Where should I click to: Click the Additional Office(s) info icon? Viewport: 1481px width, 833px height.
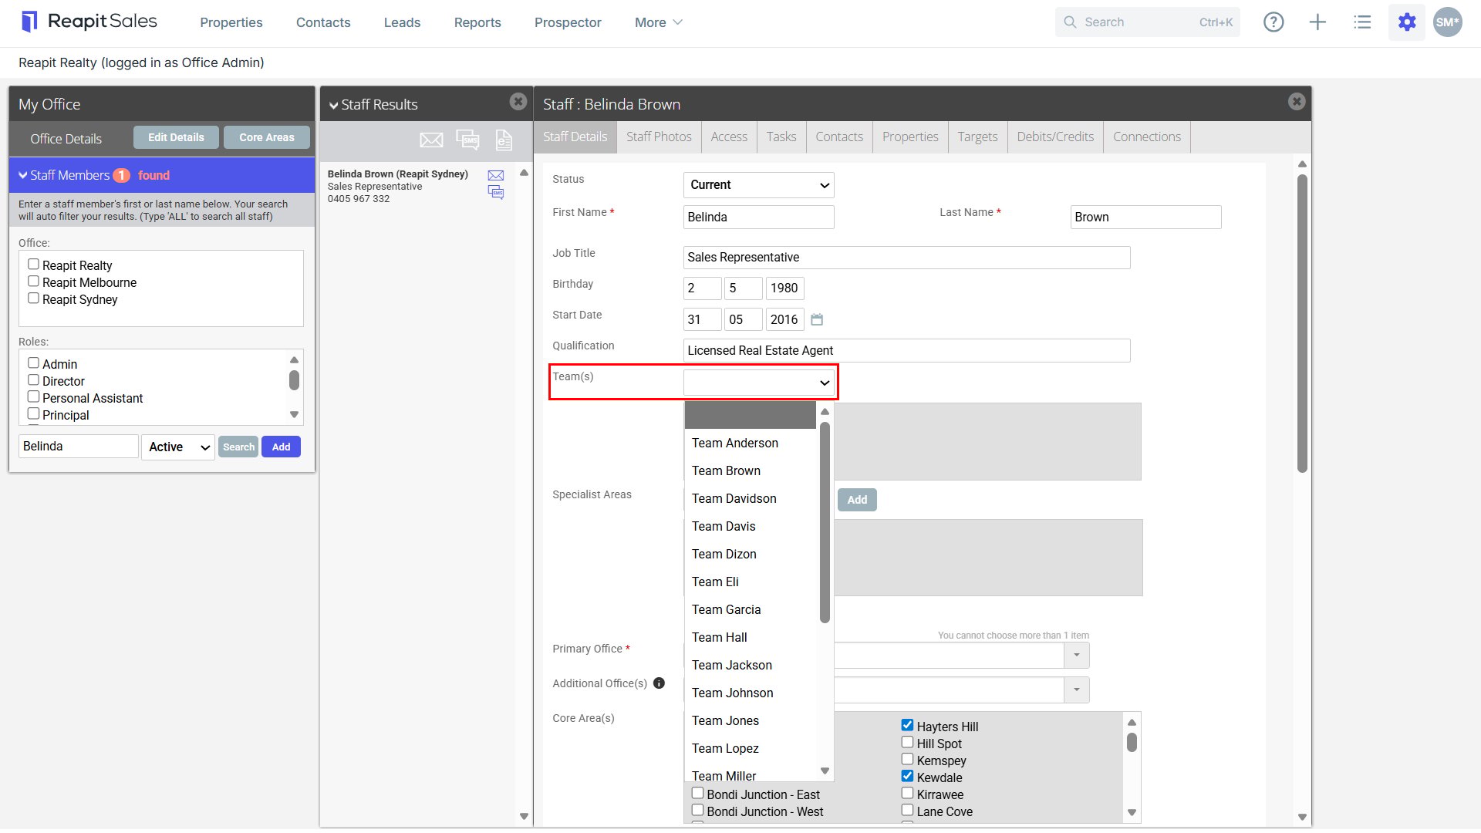[x=659, y=683]
